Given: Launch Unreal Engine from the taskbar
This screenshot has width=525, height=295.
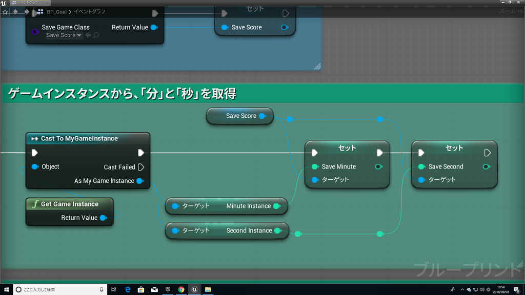Looking at the screenshot, I should 194,289.
